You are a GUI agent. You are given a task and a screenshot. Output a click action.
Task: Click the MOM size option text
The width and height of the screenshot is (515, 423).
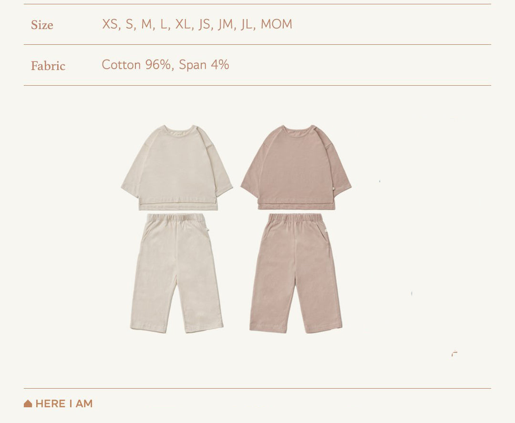(x=276, y=24)
